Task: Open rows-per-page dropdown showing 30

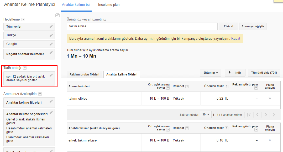Action: point(206,115)
